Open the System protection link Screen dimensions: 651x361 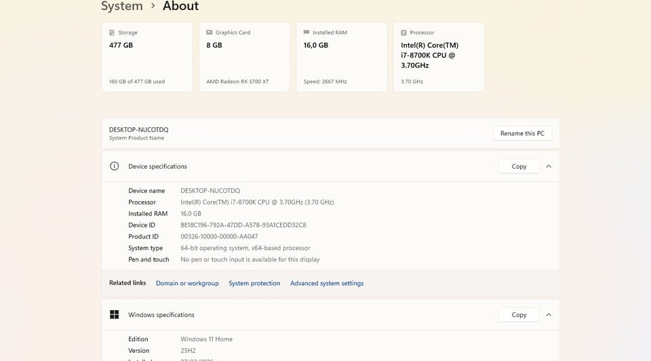[x=254, y=283]
